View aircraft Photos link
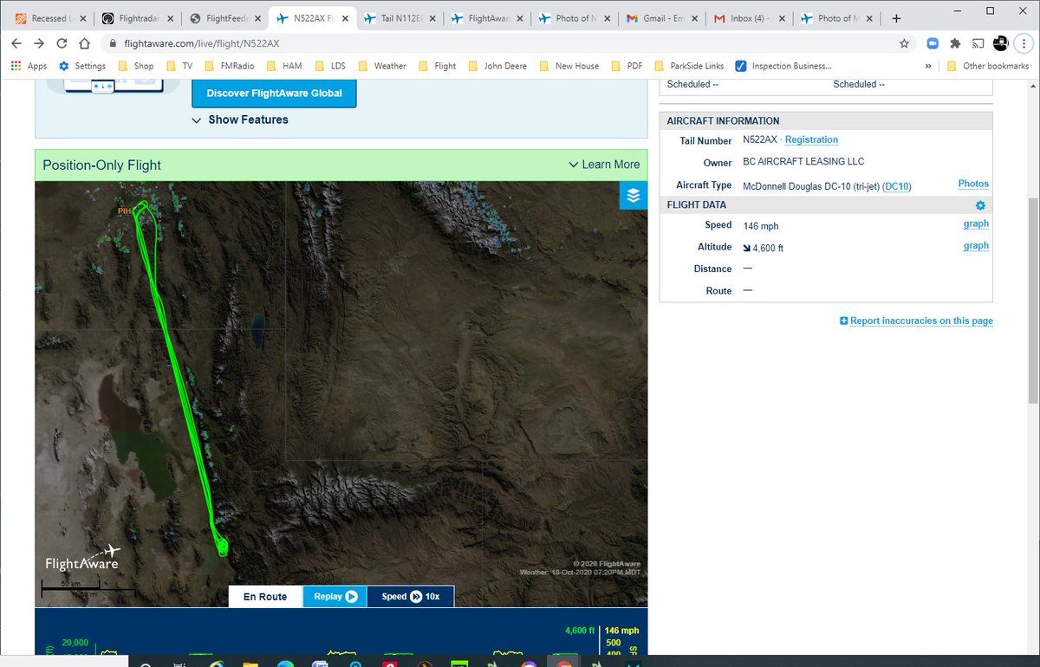1040x667 pixels. [x=973, y=184]
